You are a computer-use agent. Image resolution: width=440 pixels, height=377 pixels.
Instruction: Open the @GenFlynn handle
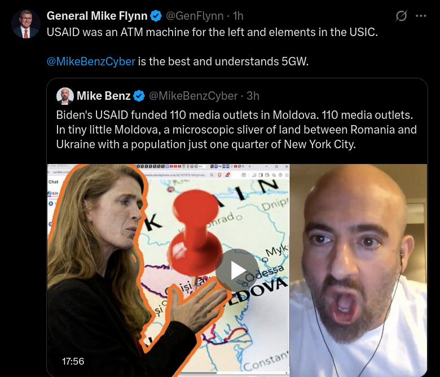coord(195,16)
